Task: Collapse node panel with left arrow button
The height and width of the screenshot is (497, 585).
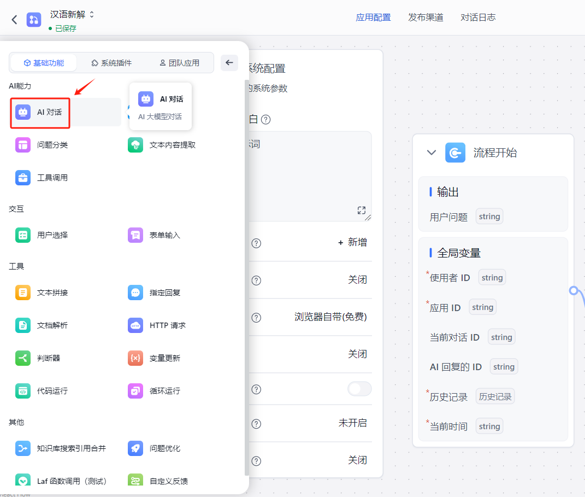Action: click(229, 63)
